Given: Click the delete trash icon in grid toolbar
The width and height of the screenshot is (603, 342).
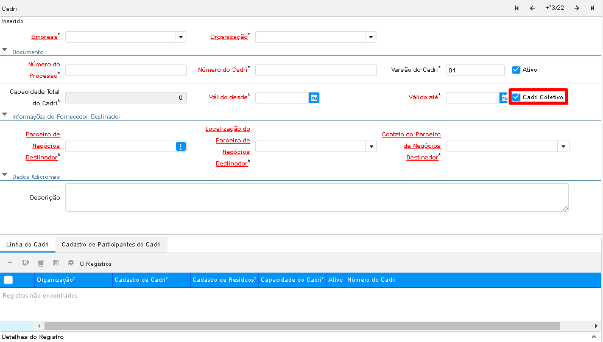Looking at the screenshot, I should pos(41,263).
